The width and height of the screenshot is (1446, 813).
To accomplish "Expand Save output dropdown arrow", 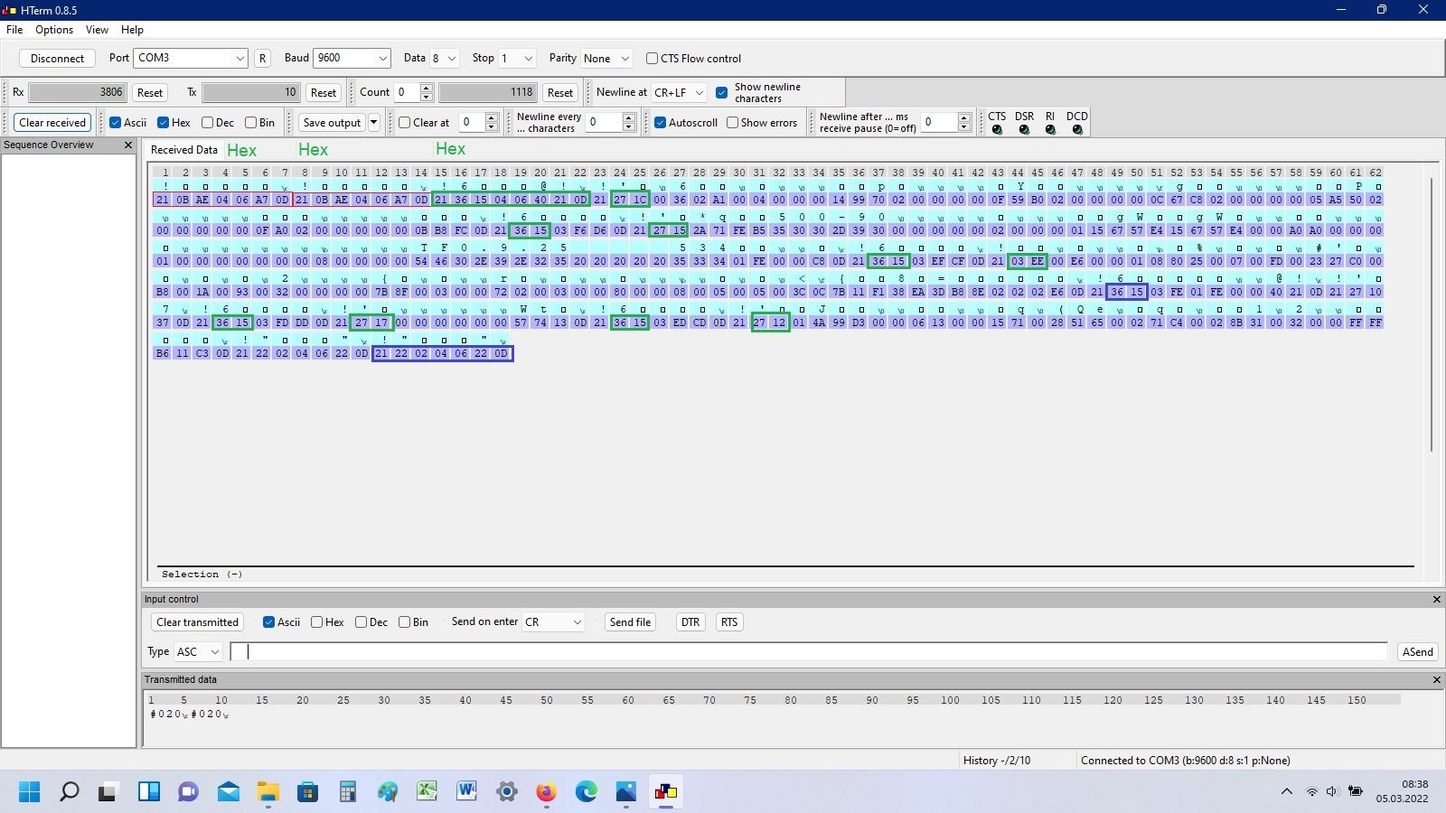I will [373, 123].
